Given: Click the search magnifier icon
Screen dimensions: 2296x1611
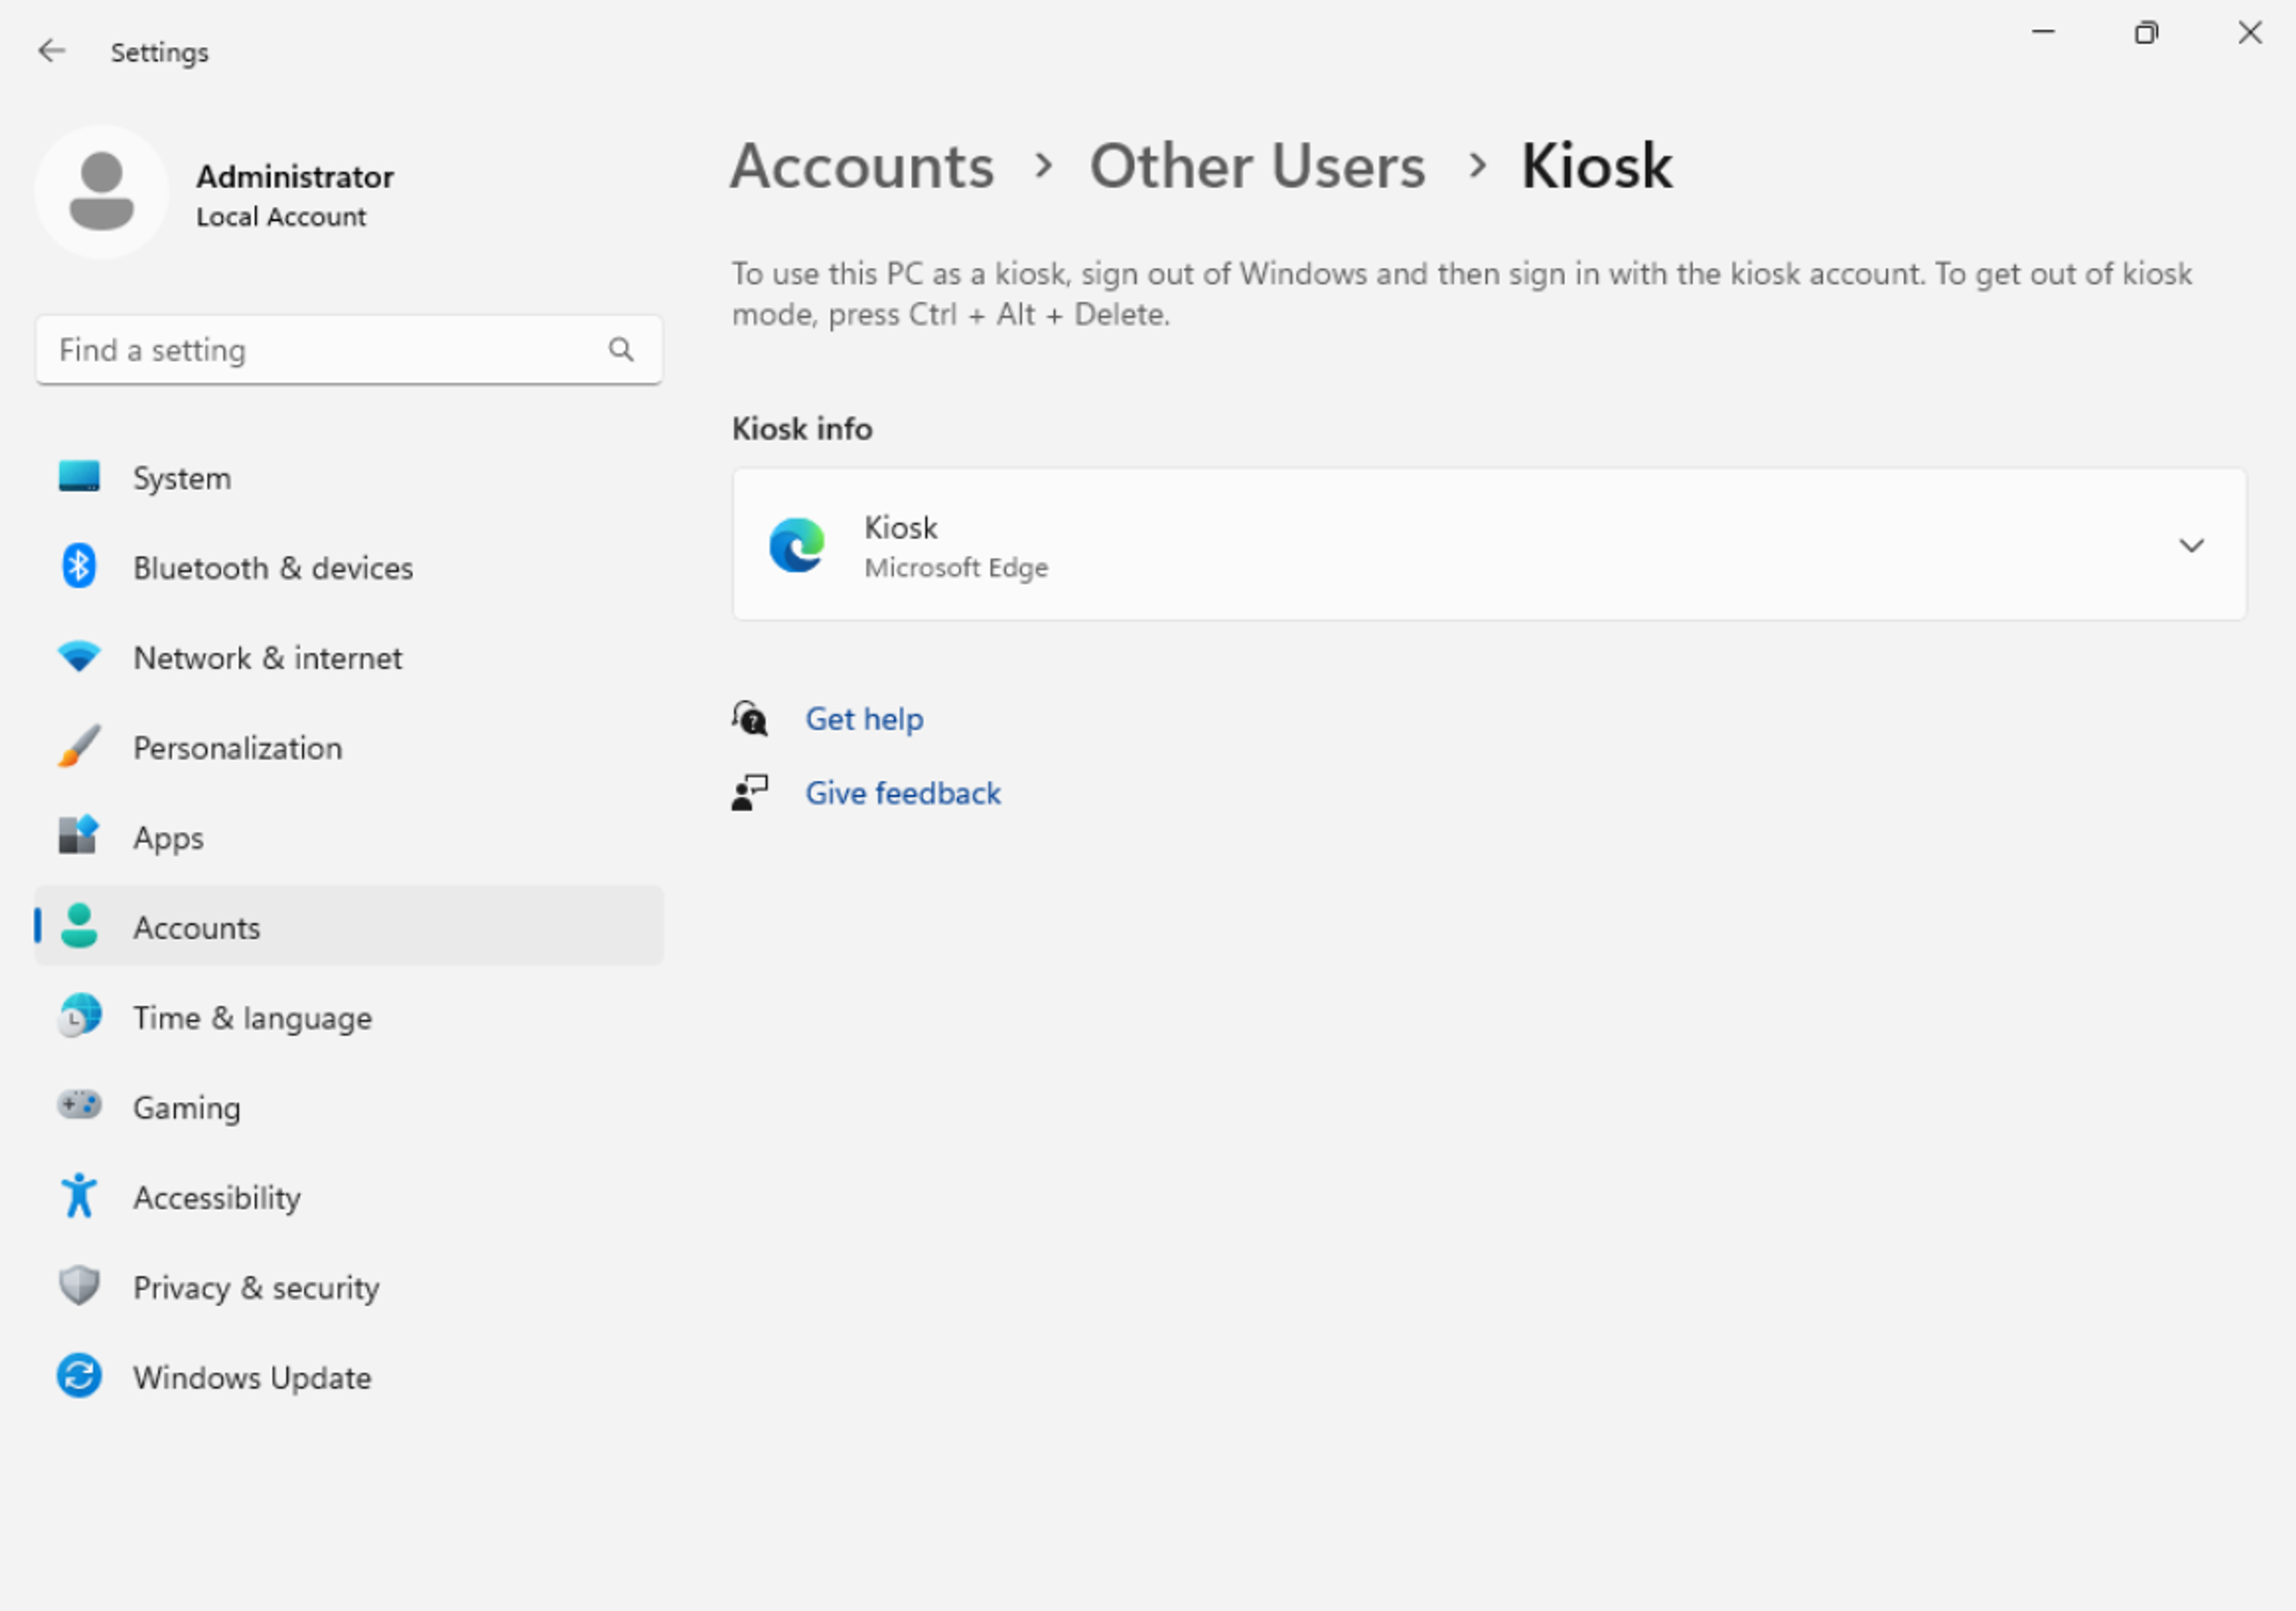Looking at the screenshot, I should [621, 349].
